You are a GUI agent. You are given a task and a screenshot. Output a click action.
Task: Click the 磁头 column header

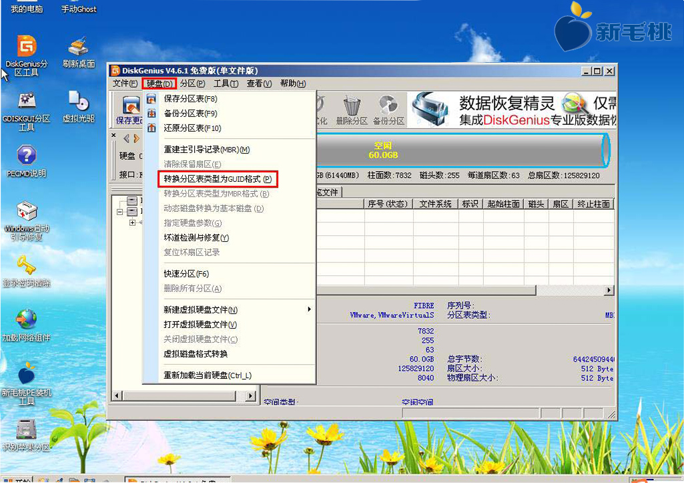click(536, 204)
